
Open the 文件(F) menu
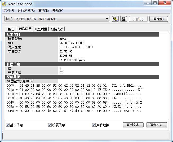coord(9,11)
